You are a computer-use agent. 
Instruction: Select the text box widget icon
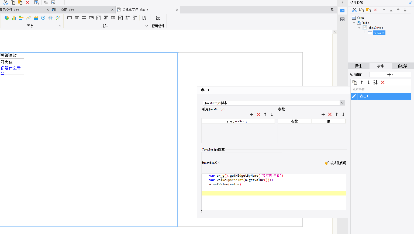(70, 18)
